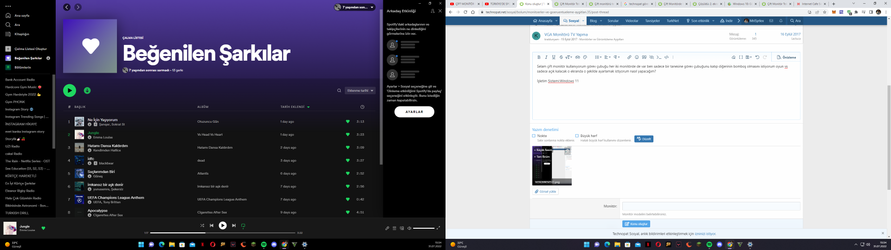891x250 pixels.
Task: Adjust the Spotify volume slider
Action: click(x=424, y=228)
